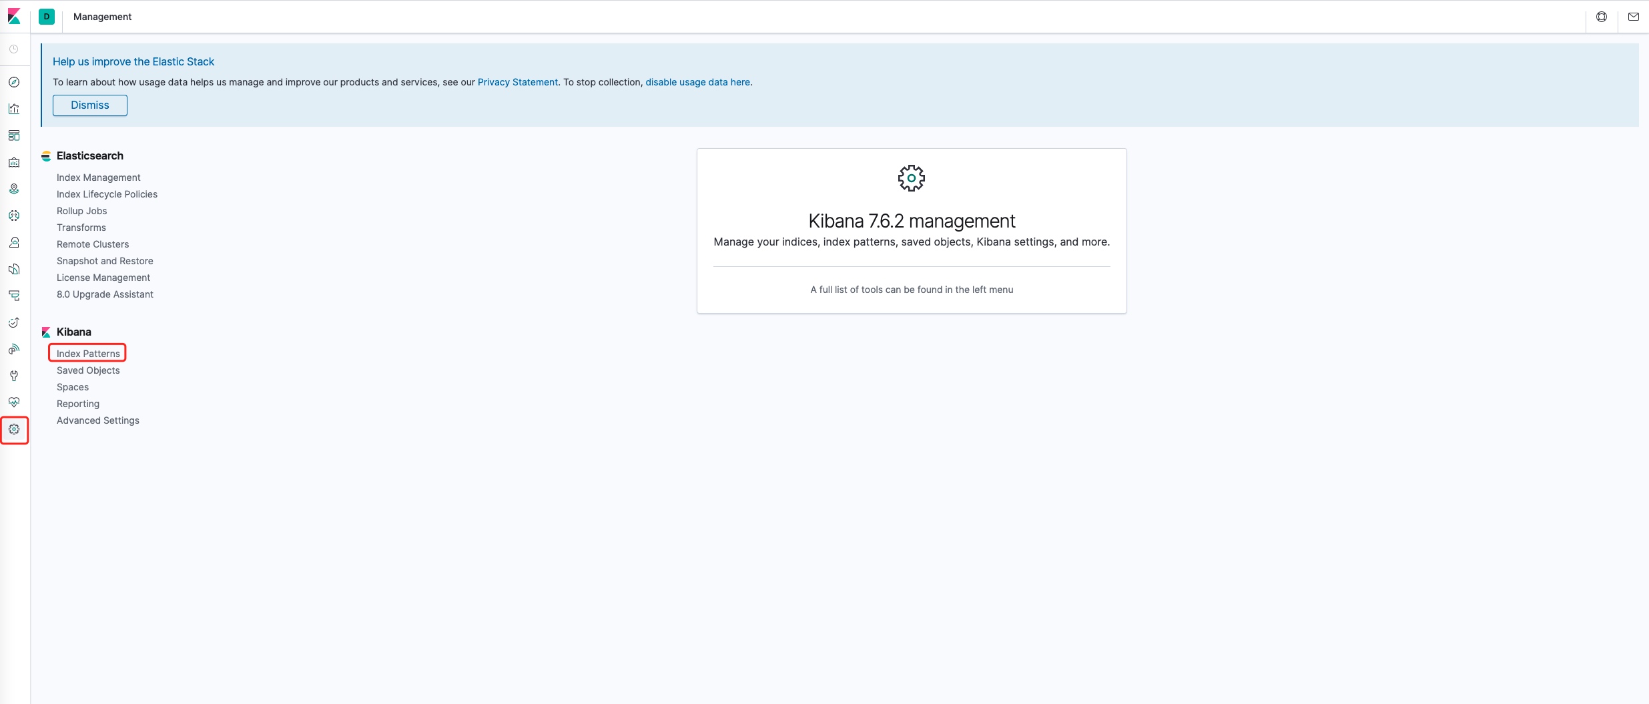Open Index Management
The height and width of the screenshot is (704, 1649).
pyautogui.click(x=99, y=178)
